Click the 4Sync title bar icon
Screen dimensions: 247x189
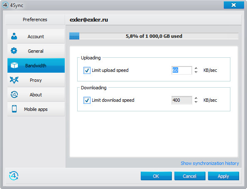click(5, 5)
